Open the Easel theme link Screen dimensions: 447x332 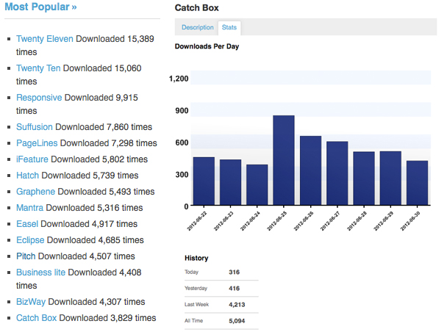[27, 224]
